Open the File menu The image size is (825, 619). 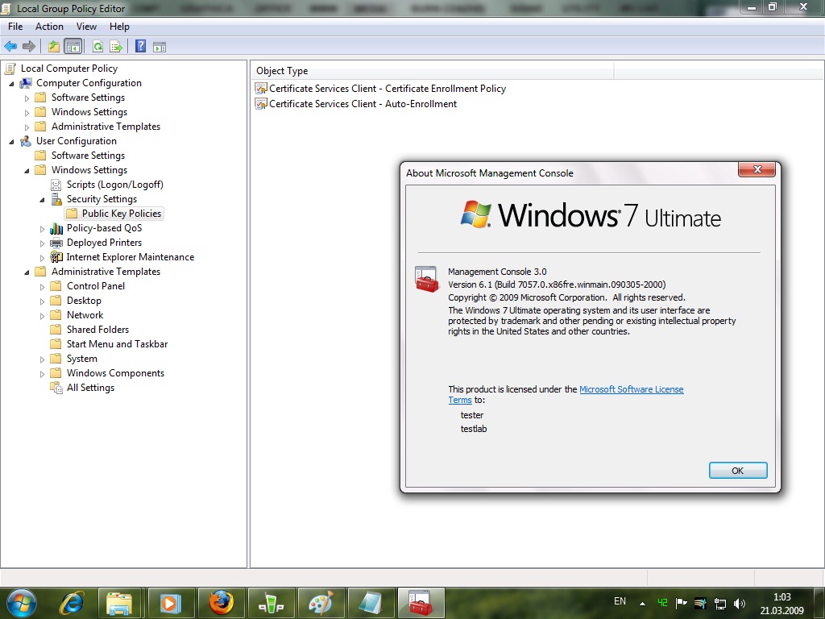[15, 27]
